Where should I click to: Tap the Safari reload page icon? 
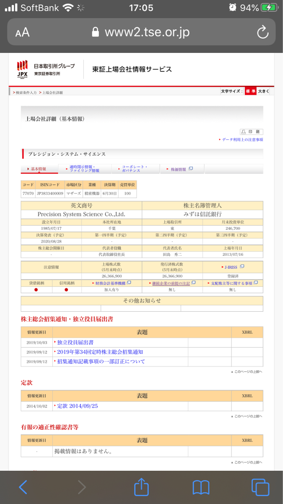pos(262,32)
